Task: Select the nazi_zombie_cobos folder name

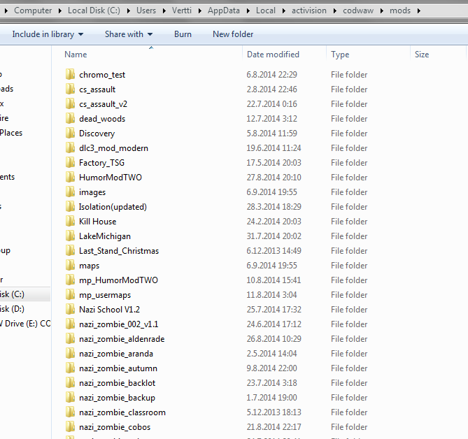Action: (115, 427)
